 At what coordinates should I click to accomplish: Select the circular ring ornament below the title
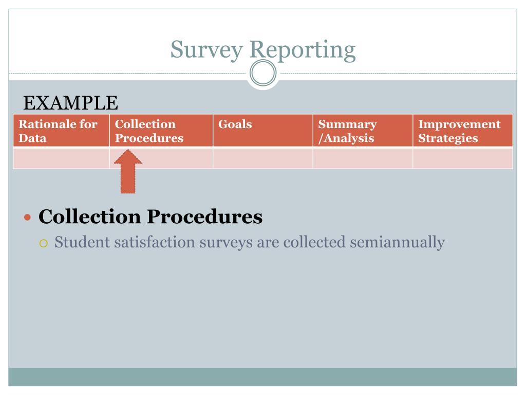[x=263, y=73]
